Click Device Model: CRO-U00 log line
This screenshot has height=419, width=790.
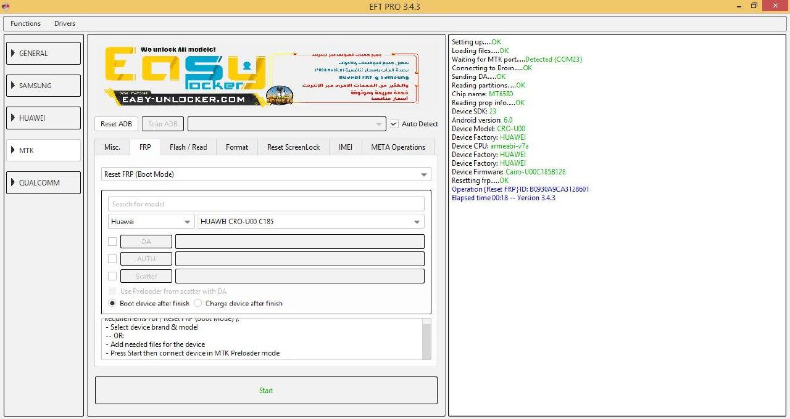(488, 129)
